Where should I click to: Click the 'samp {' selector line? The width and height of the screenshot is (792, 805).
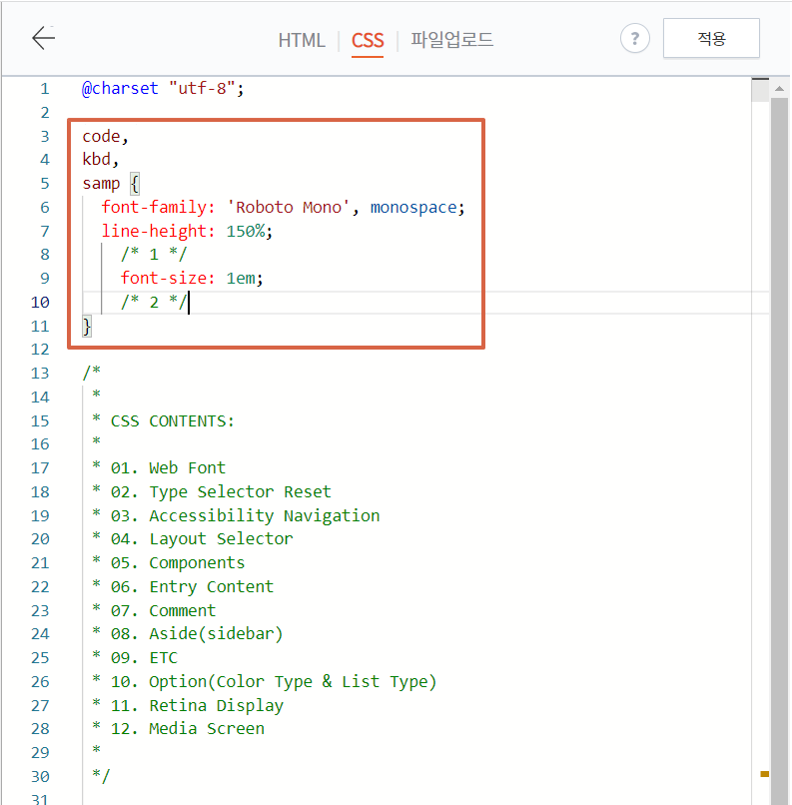[111, 184]
